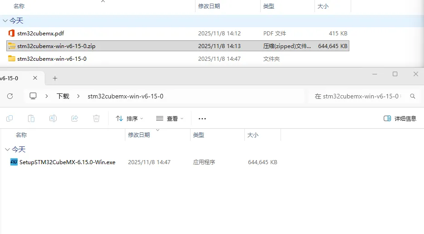Select SetupSTM32CubeMX-6.15.0-Win.exe file name

pos(67,162)
